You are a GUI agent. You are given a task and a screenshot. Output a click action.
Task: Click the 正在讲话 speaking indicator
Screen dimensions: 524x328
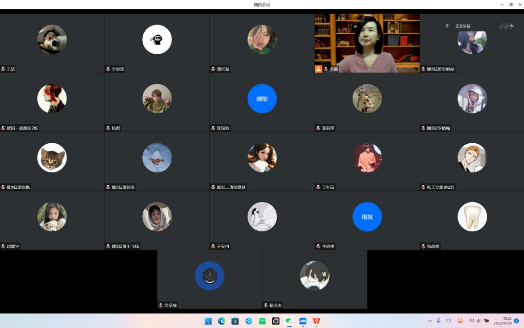tap(463, 26)
